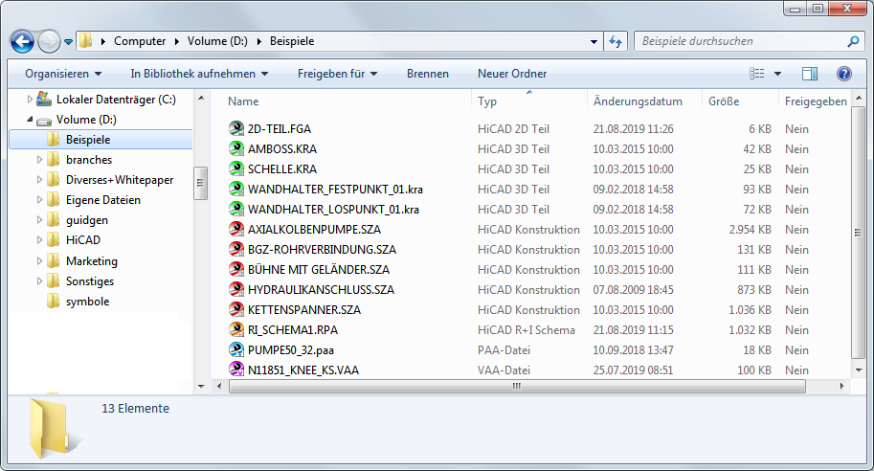
Task: Click the RI_SCHEMA1.RPA file icon
Action: 236,329
